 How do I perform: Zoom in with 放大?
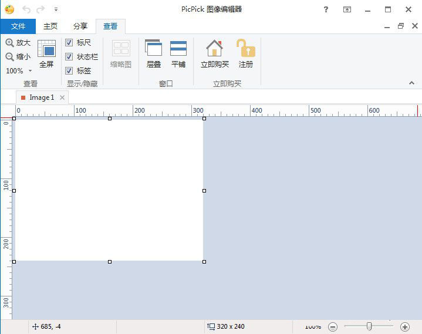pos(18,42)
